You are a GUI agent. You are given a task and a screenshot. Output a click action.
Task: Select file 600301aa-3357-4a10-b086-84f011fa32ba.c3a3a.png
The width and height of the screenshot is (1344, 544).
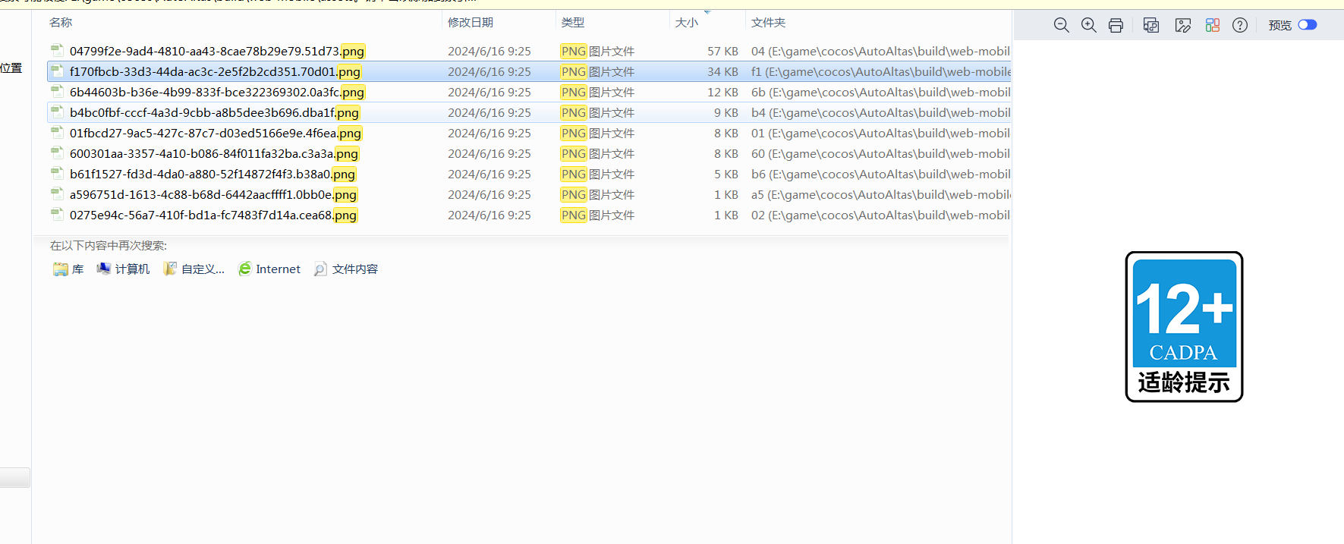coord(214,153)
